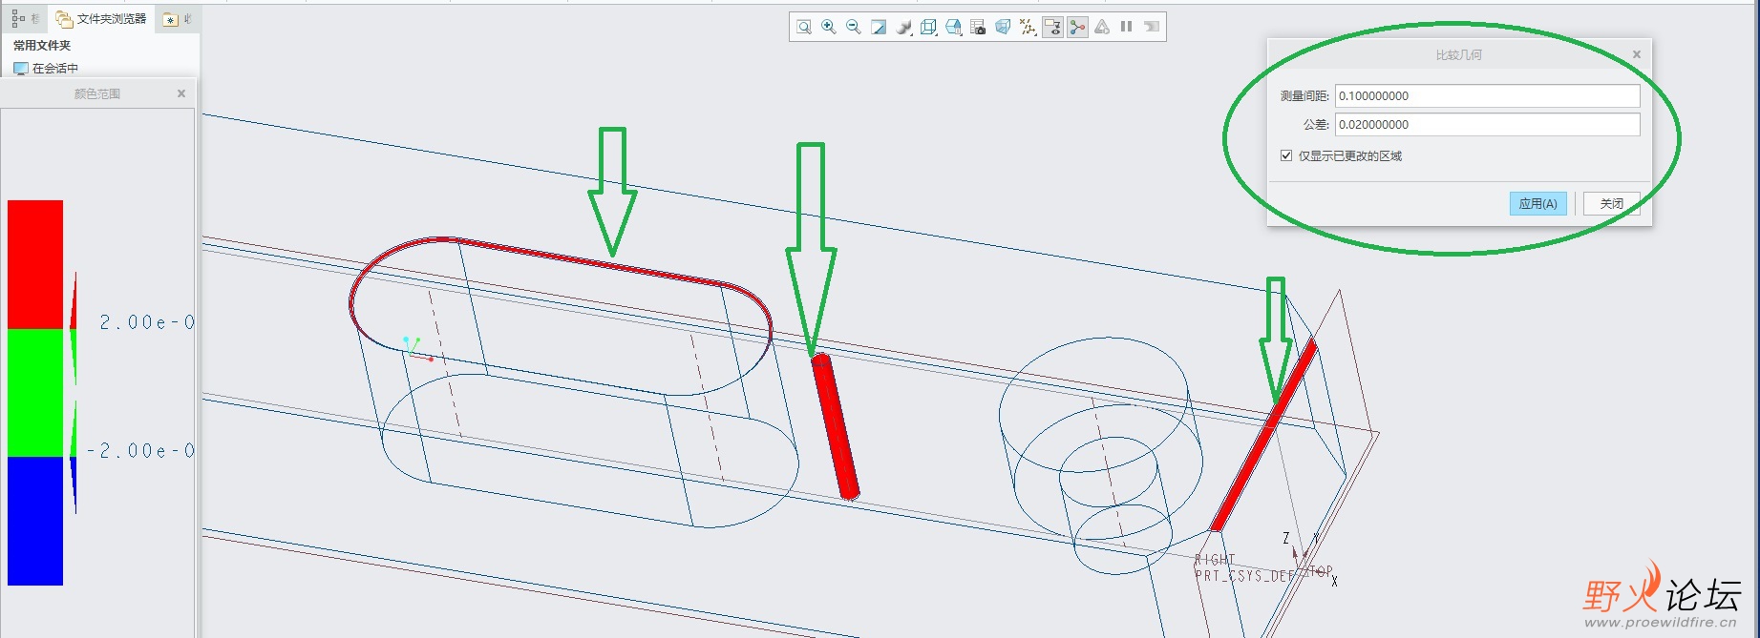The width and height of the screenshot is (1760, 638).
Task: Close the 比较几何 dialog
Action: pyautogui.click(x=1636, y=54)
